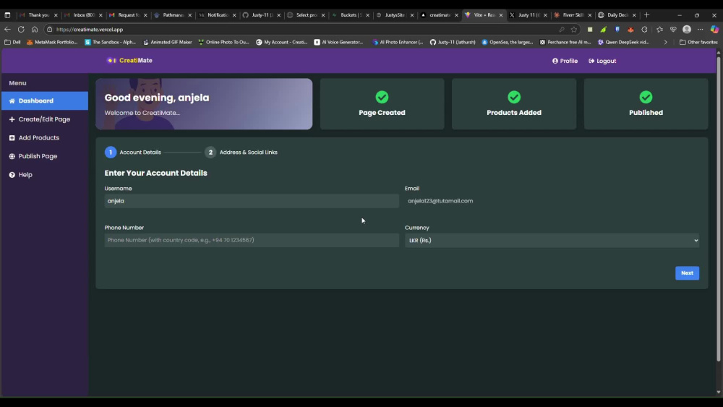Screen dimensions: 723x407
Task: Open the Currency dropdown
Action: pos(552,240)
